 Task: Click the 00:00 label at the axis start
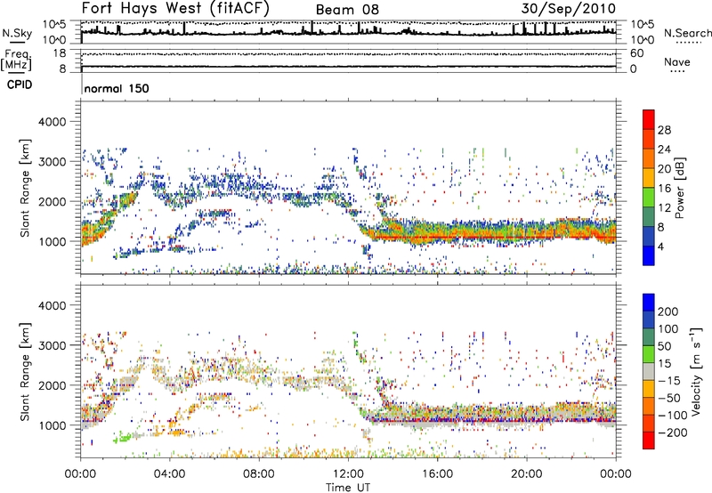81,474
